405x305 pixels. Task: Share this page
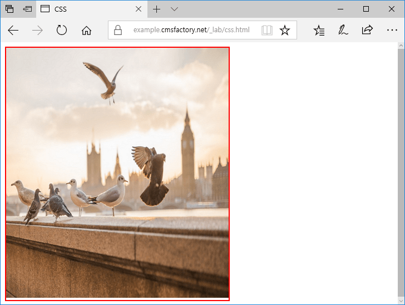(367, 30)
